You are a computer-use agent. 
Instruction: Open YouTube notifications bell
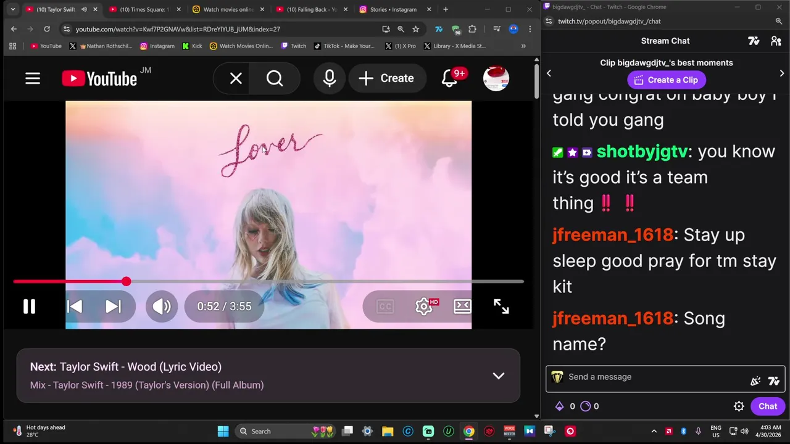(451, 78)
